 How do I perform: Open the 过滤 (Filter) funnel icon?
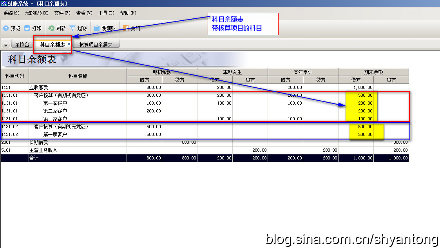pyautogui.click(x=72, y=28)
